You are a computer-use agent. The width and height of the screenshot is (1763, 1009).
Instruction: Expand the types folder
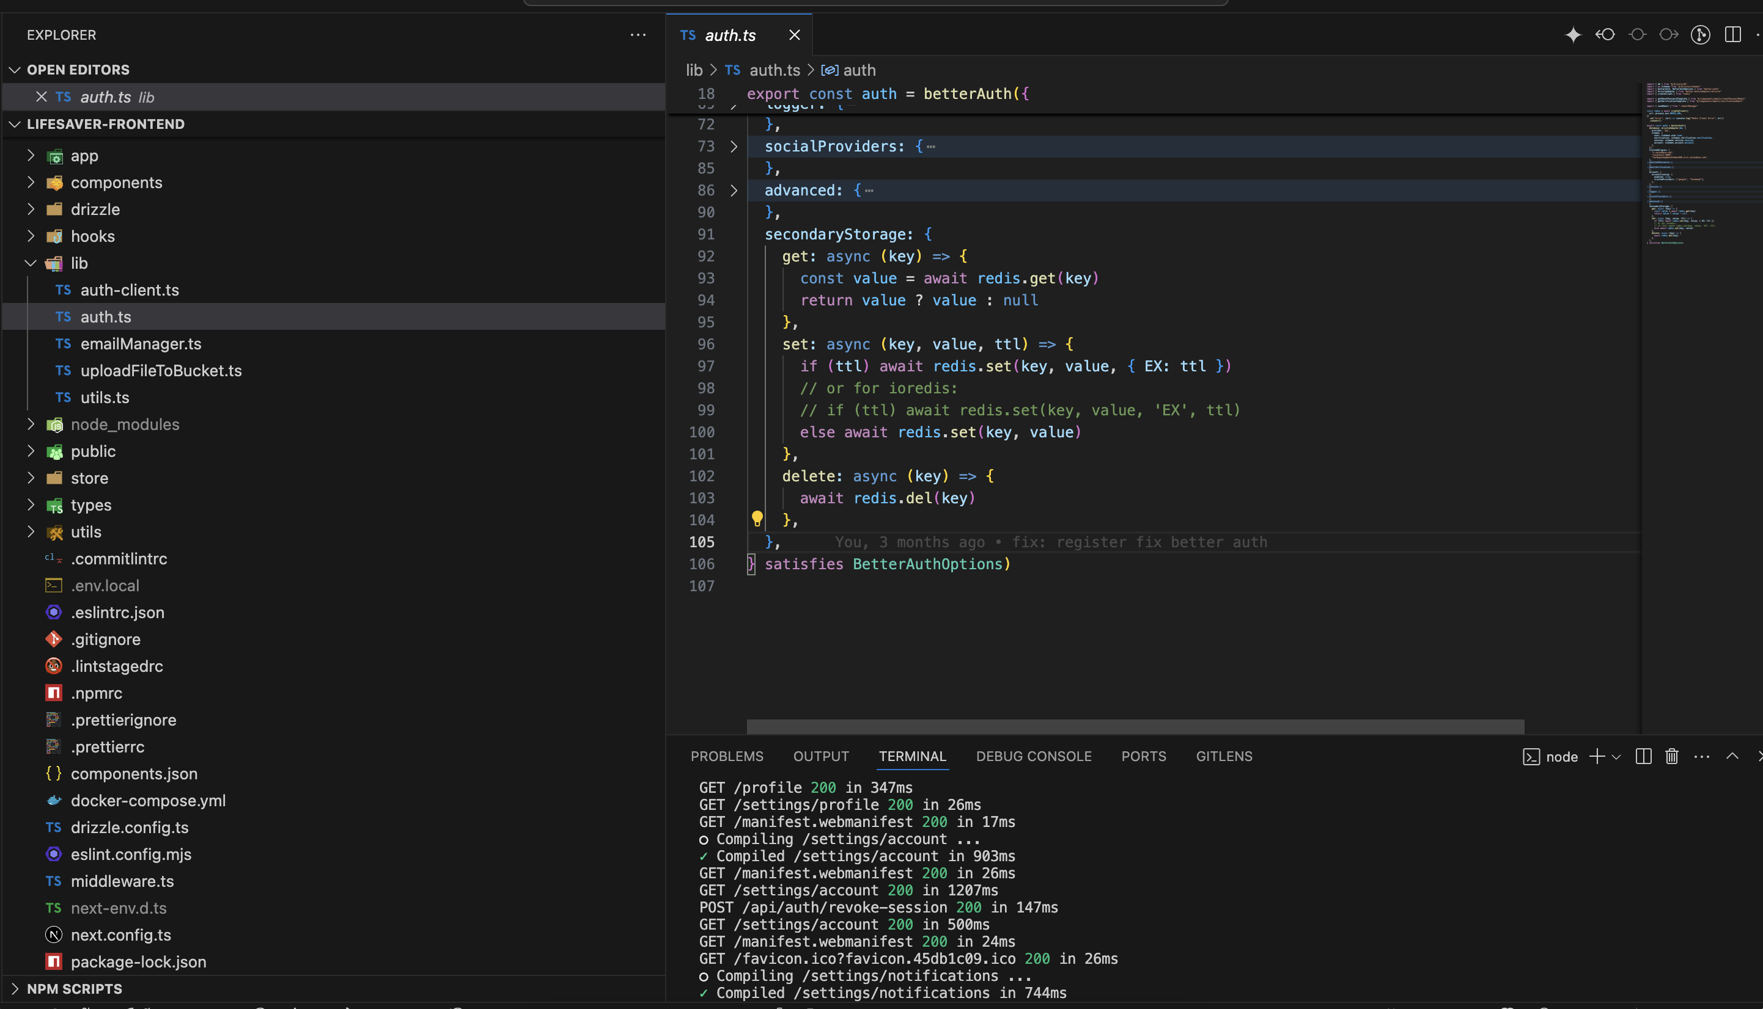click(333, 505)
